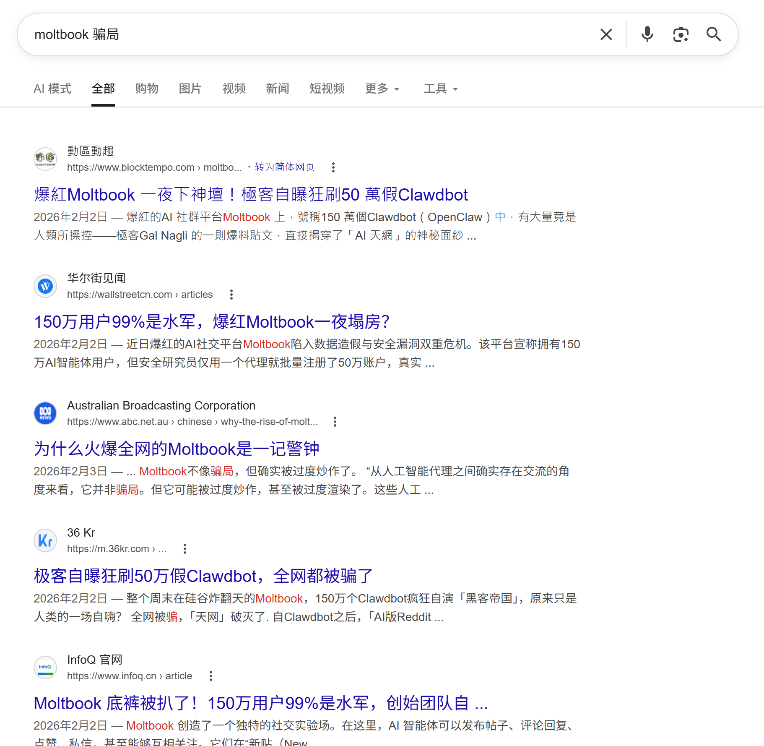Click the magnifying glass search icon

713,34
